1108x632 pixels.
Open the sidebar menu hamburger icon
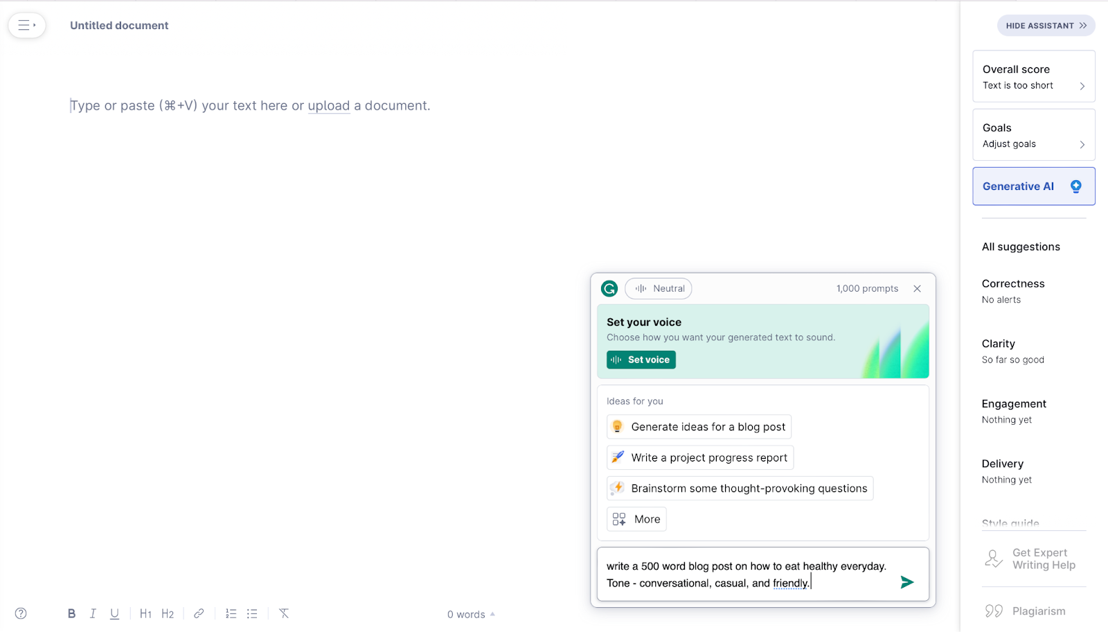[26, 26]
